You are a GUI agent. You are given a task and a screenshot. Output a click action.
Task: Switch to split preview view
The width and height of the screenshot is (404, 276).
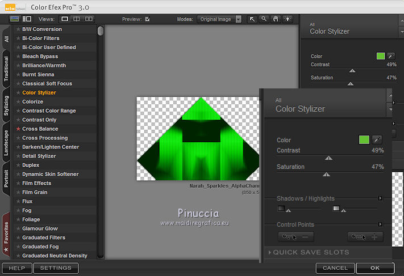point(77,19)
